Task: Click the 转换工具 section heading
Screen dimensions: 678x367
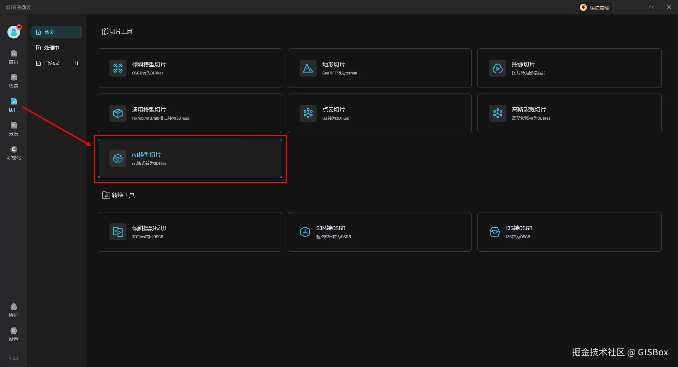Action: (118, 195)
